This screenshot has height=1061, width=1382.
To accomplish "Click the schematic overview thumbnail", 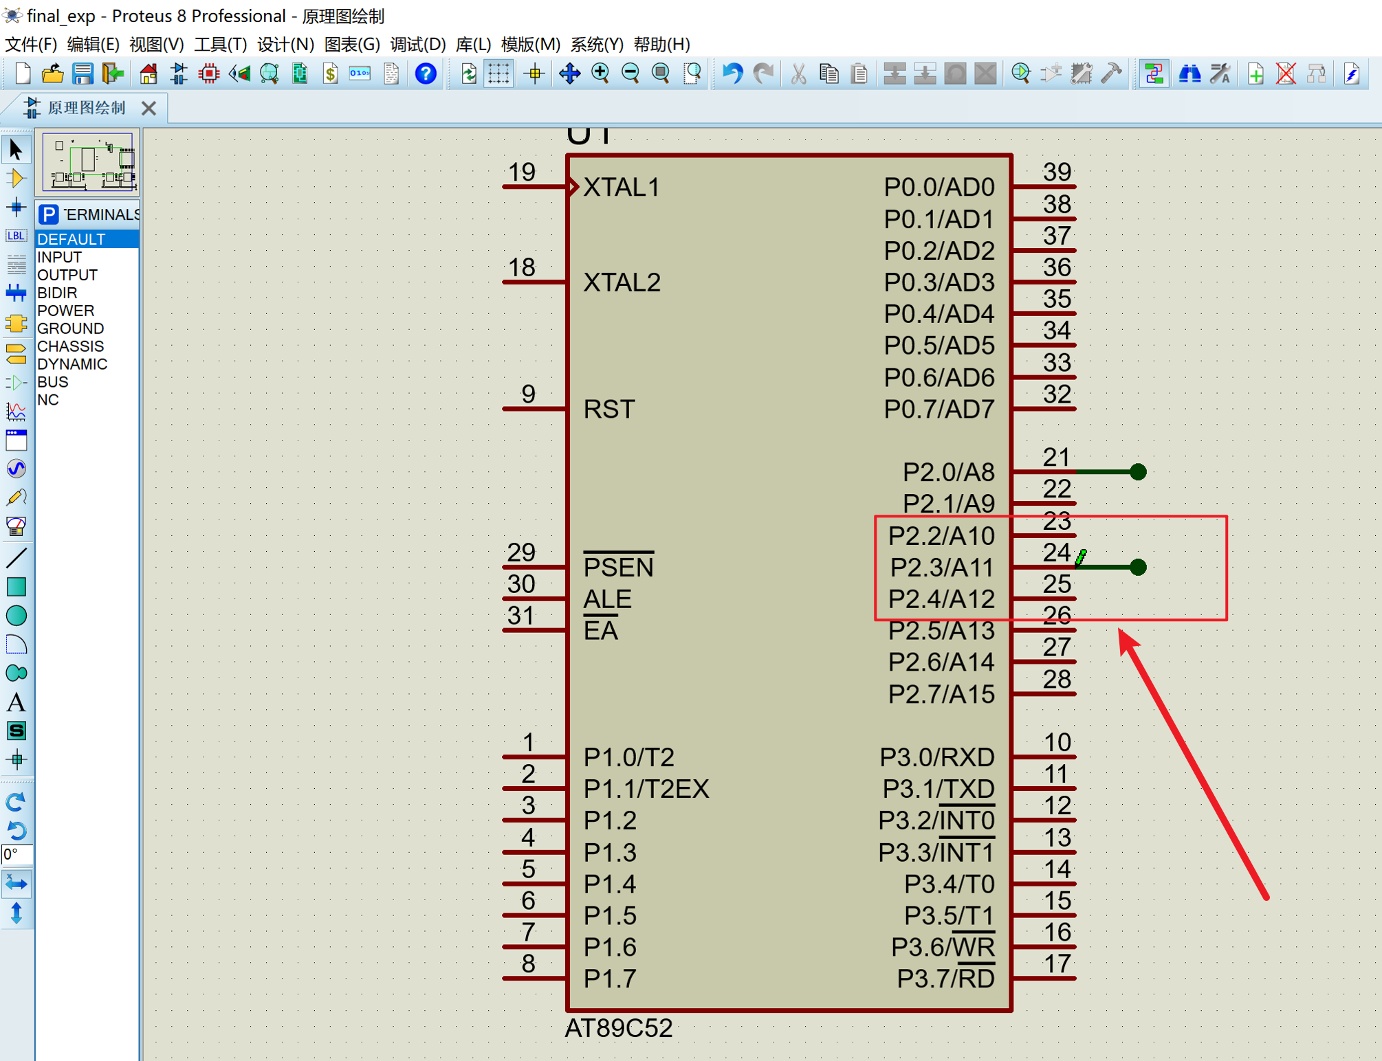I will click(88, 162).
